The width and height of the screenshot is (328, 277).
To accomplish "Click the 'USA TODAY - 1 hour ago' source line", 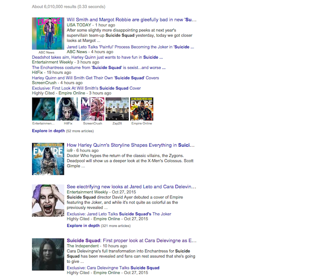I will (91, 25).
